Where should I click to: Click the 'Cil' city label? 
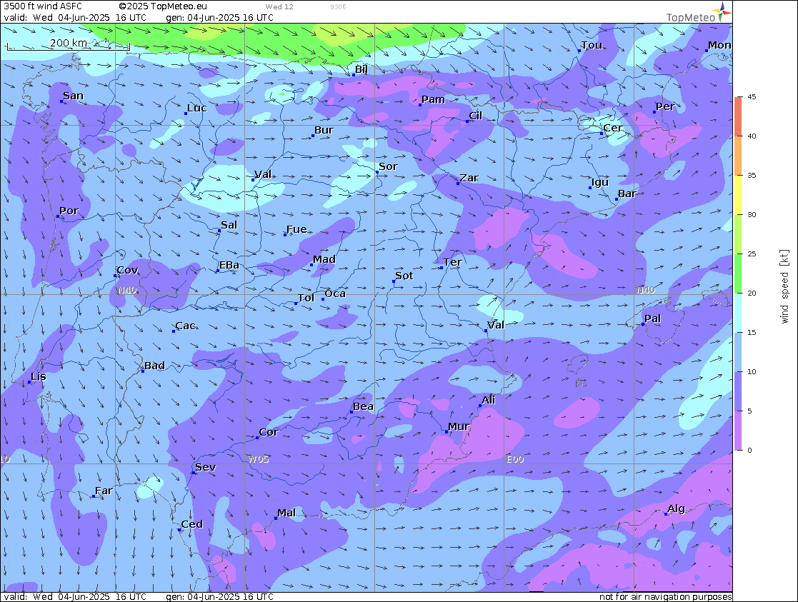[x=475, y=116]
